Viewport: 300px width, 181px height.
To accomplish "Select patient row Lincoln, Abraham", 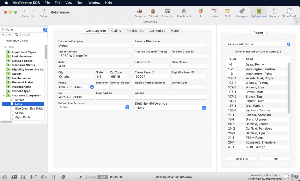I will [x=257, y=115].
